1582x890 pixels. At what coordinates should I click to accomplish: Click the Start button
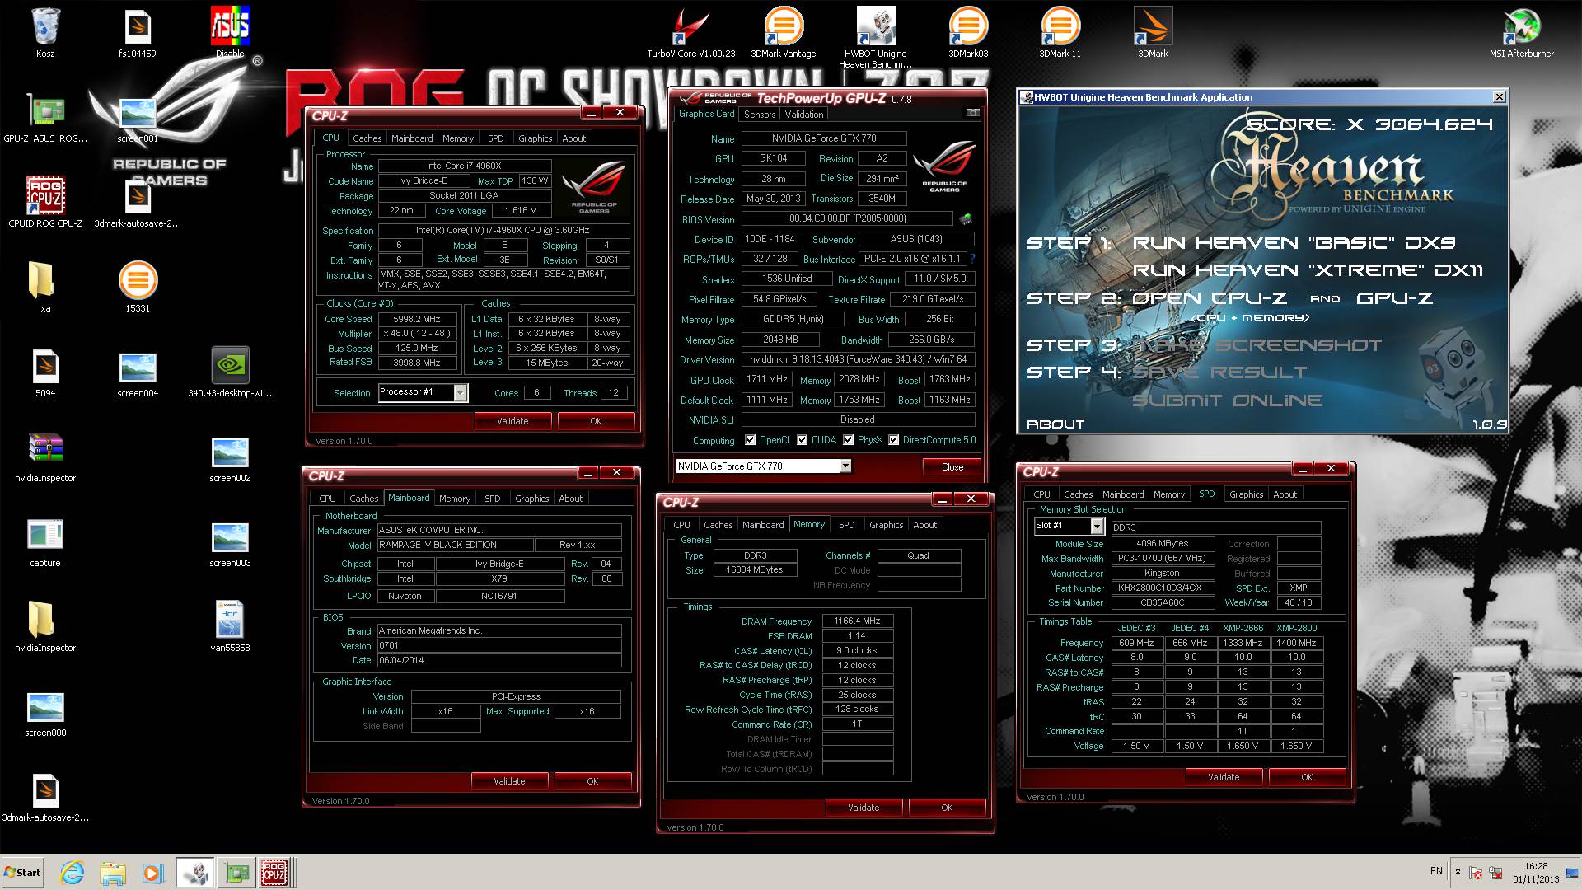coord(23,873)
